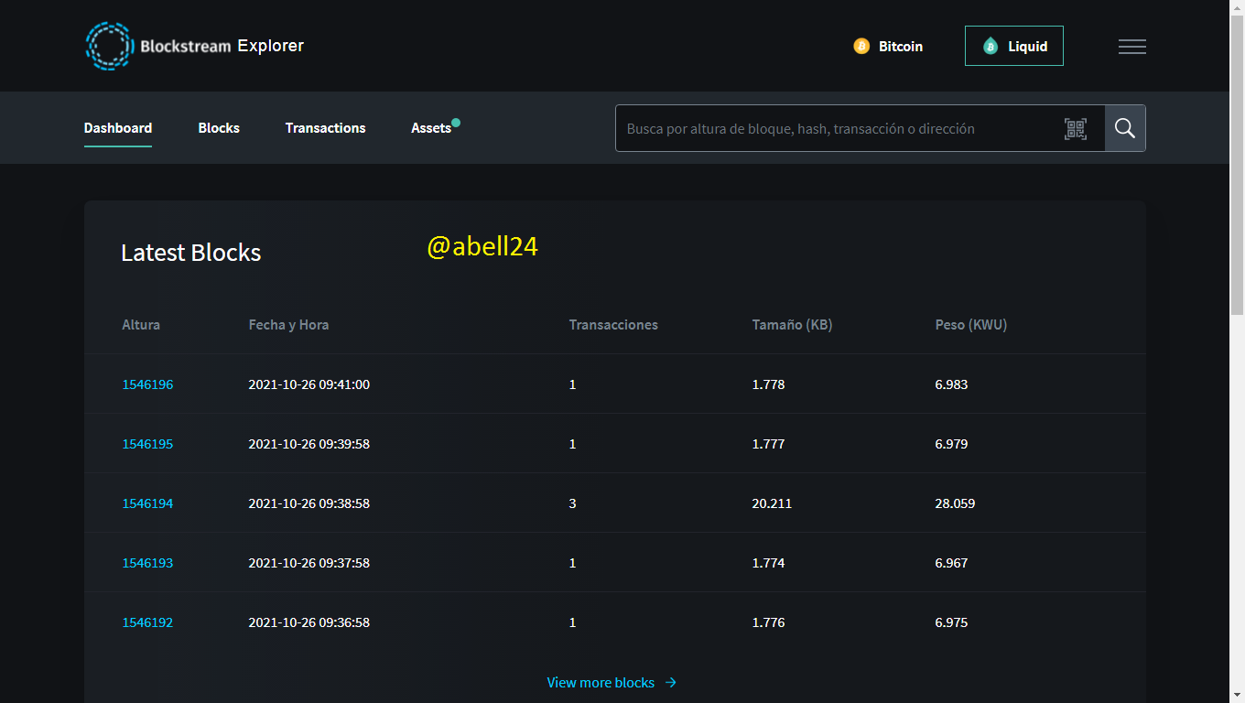1245x703 pixels.
Task: Click the Blockstream Explorer logo
Action: pyautogui.click(x=194, y=46)
